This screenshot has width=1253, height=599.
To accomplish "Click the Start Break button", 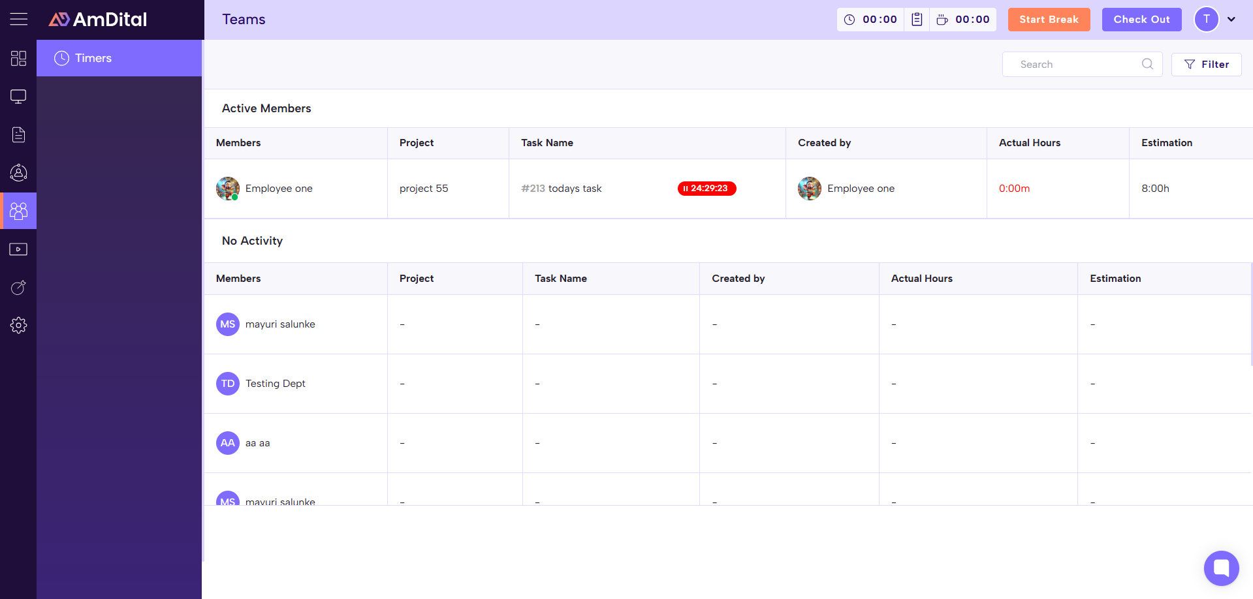I will coord(1049,20).
